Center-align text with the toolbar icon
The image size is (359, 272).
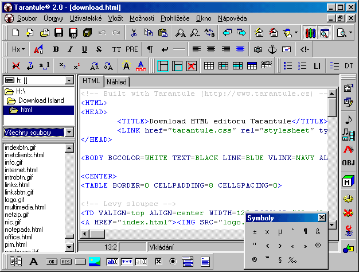(x=211, y=49)
